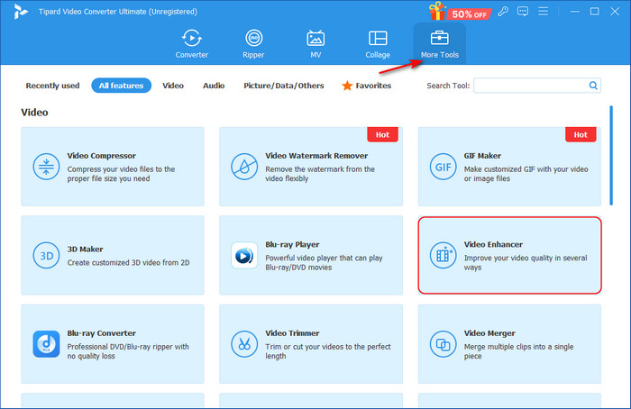Open the Video Watermark Remover title
This screenshot has width=631, height=409.
pyautogui.click(x=316, y=156)
